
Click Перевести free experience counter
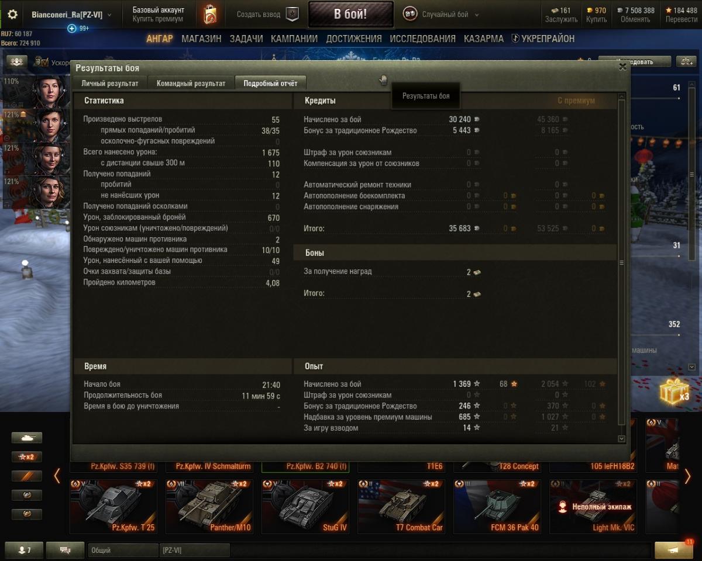click(681, 15)
